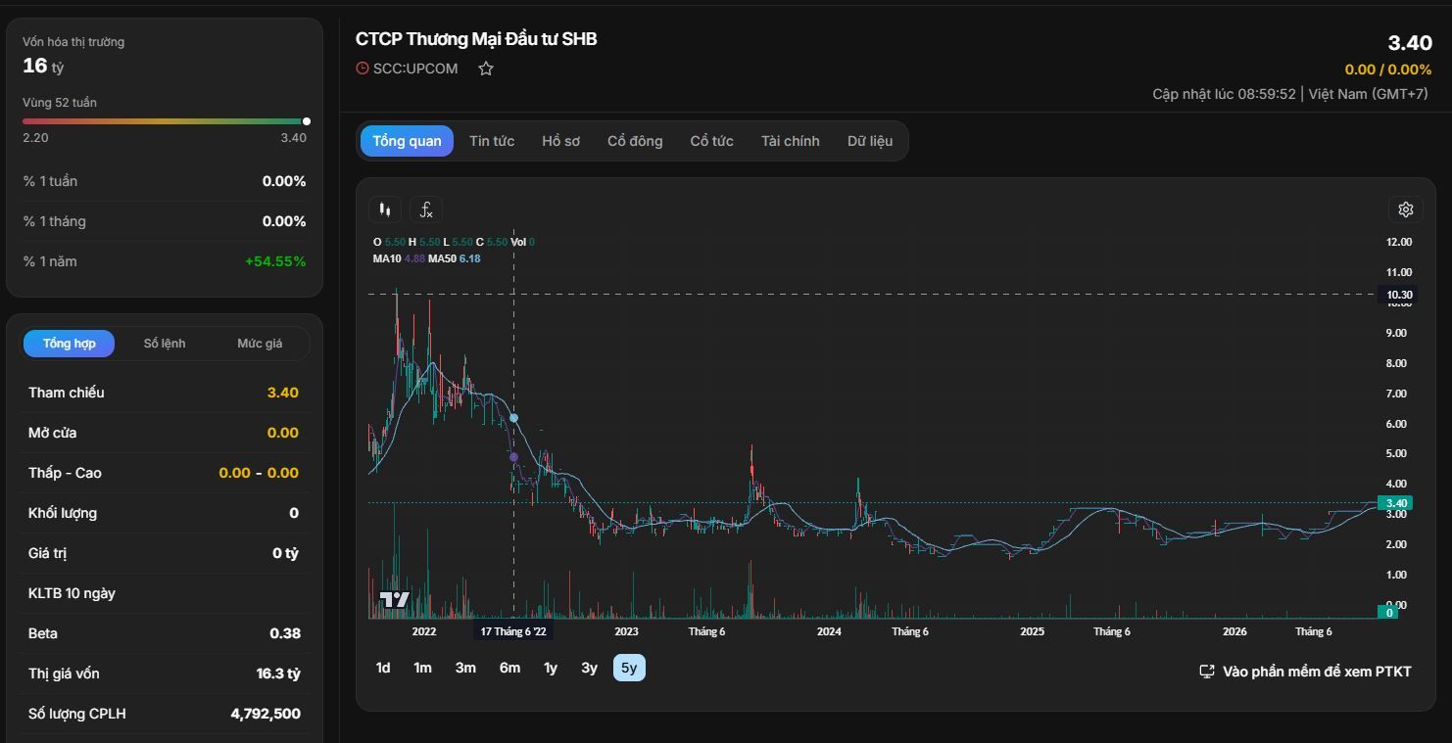Image resolution: width=1452 pixels, height=743 pixels.
Task: Click the Vốn hóa thị trường 16 tỷ value
Action: [43, 66]
